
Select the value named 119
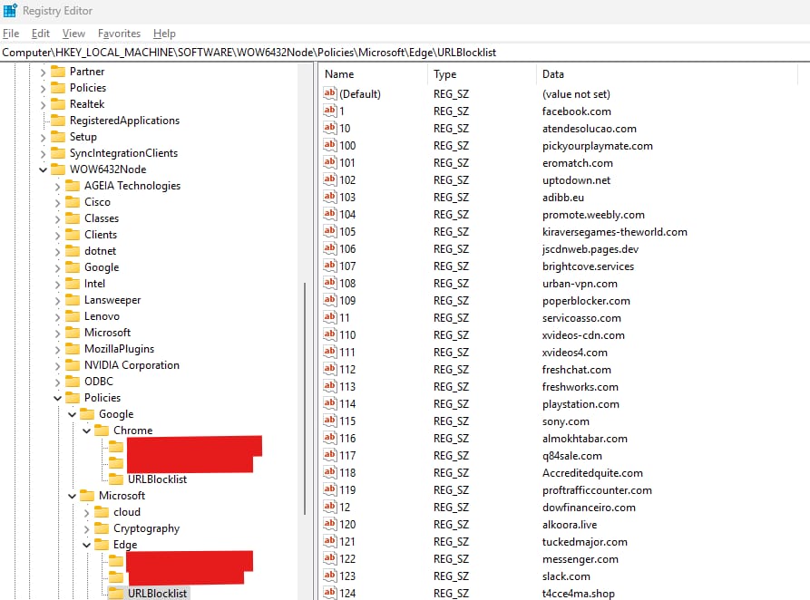click(347, 490)
